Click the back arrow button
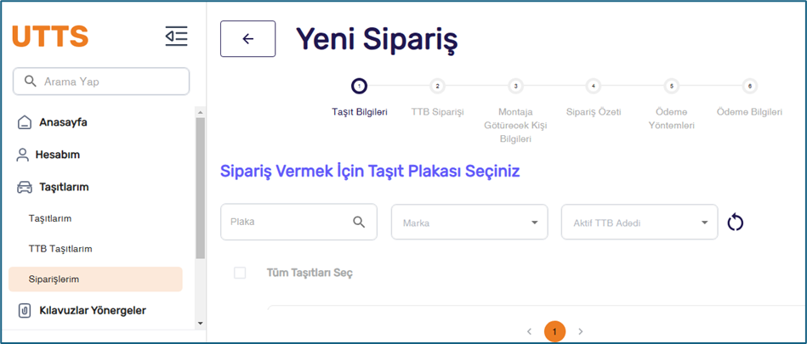 click(x=247, y=39)
